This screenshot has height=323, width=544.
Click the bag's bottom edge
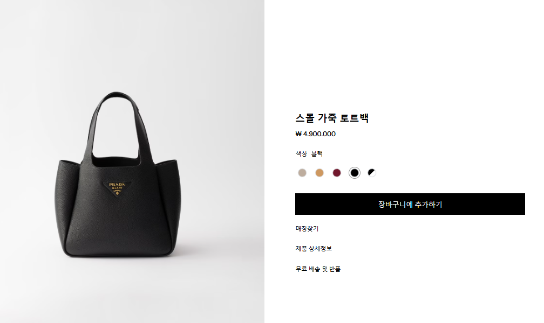coord(118,255)
